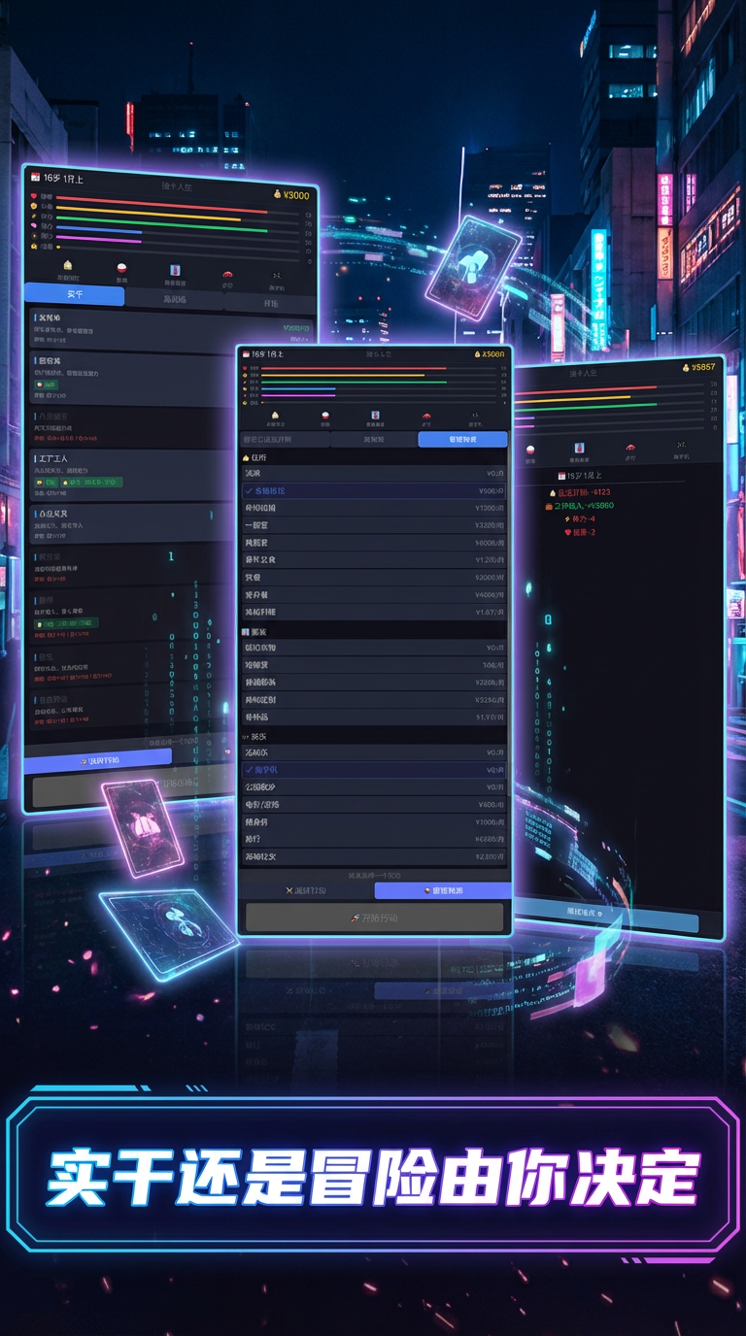The image size is (746, 1336).
Task: Toggle the lower checkmarked row in center list
Action: (x=374, y=770)
